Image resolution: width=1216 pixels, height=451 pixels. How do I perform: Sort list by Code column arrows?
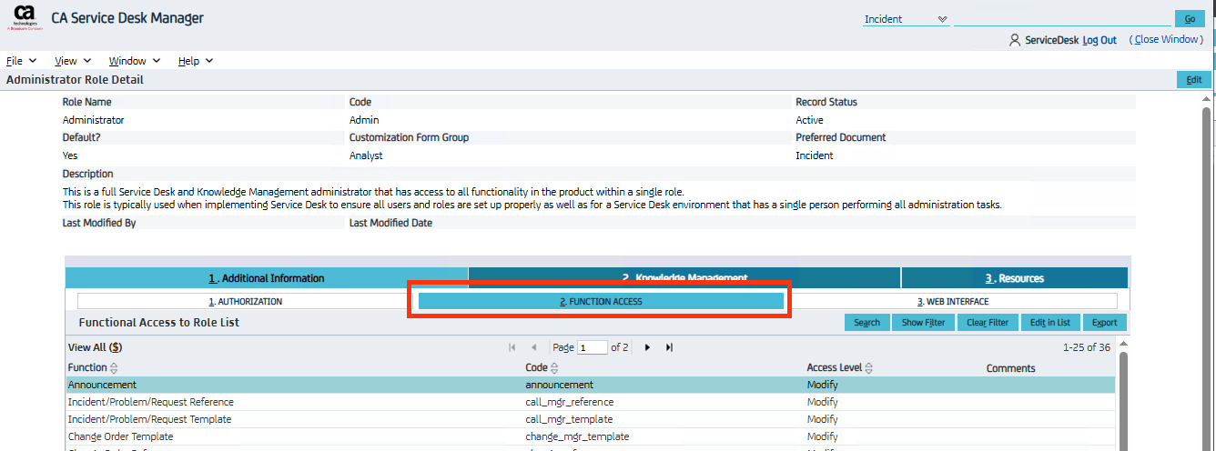click(x=554, y=368)
